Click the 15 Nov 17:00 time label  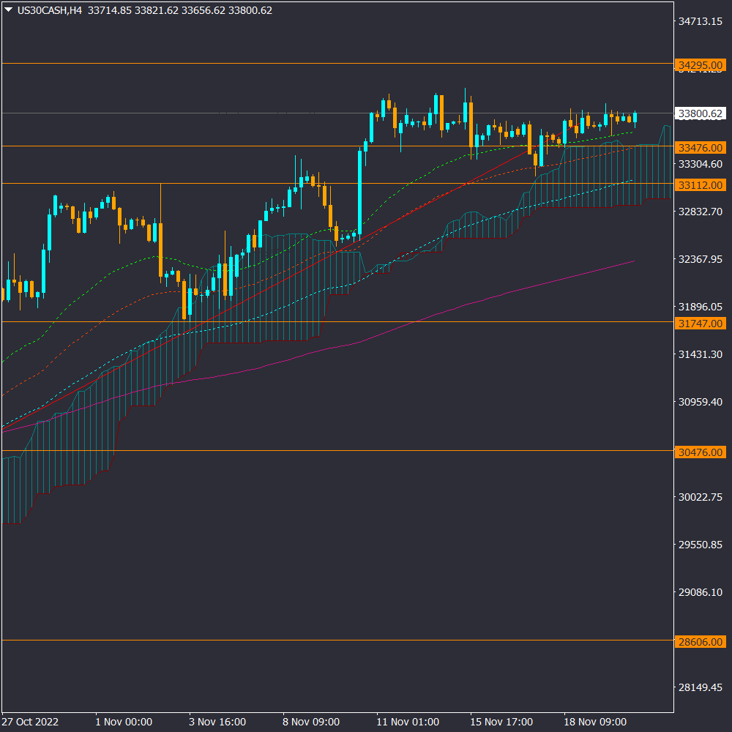click(501, 722)
